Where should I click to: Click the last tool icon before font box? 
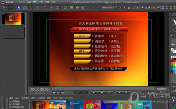click(x=83, y=8)
